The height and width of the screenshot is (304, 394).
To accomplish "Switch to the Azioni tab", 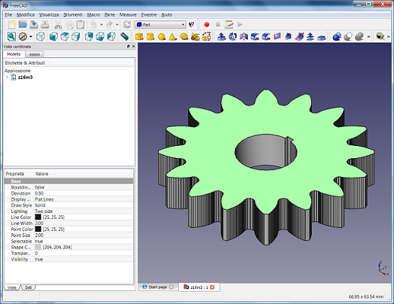I will [34, 54].
